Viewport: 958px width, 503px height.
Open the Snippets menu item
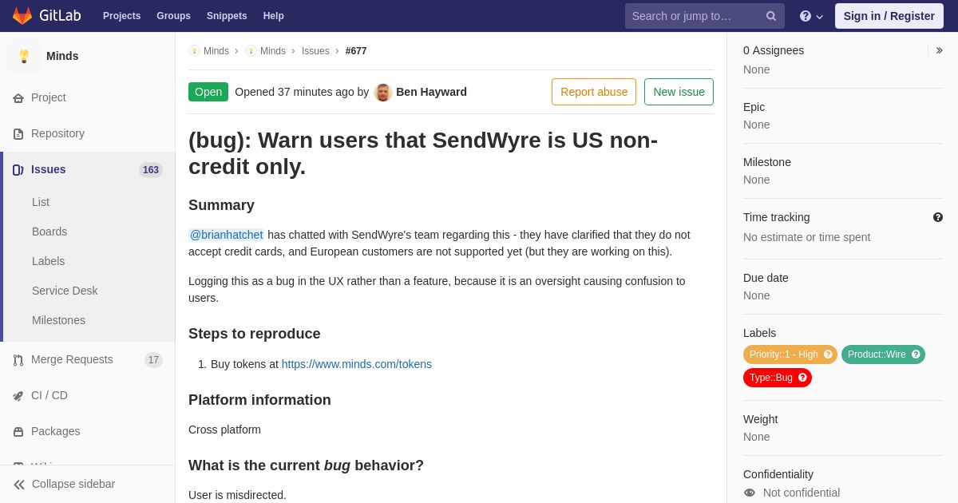tap(227, 16)
